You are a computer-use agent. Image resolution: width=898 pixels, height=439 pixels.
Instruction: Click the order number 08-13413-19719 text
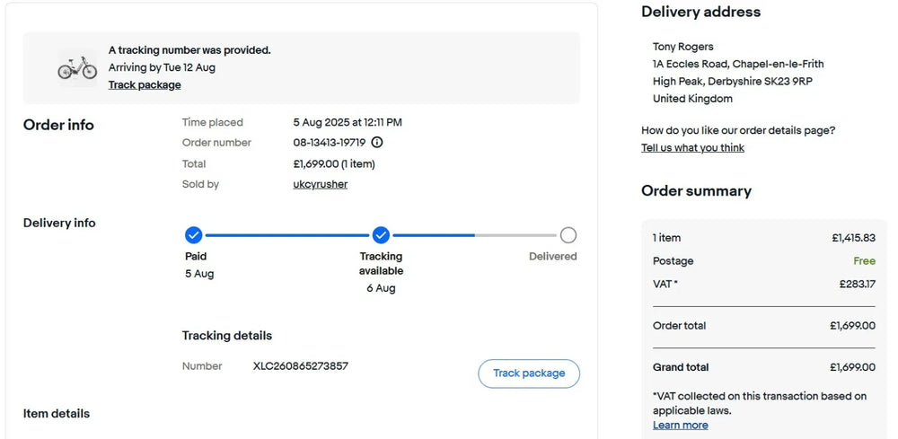pos(330,143)
